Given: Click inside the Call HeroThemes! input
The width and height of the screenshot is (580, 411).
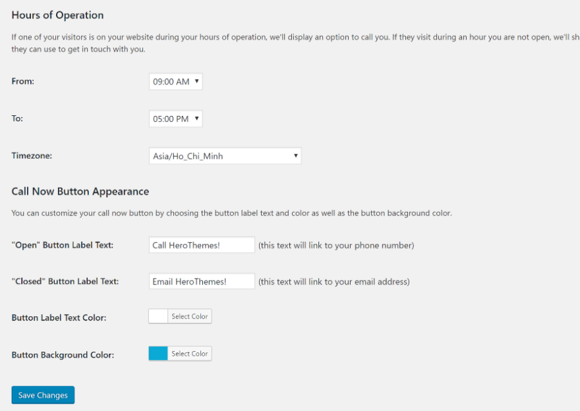Looking at the screenshot, I should point(201,244).
